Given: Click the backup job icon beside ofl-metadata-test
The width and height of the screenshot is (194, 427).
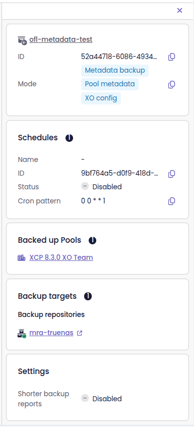Looking at the screenshot, I should point(22,40).
